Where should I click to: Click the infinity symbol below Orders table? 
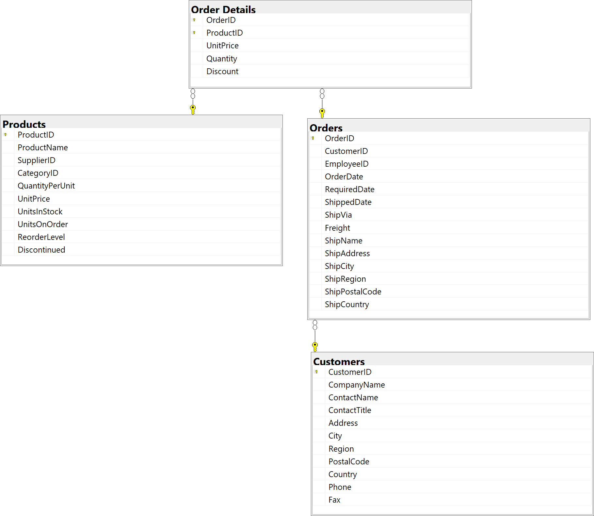[x=315, y=325]
